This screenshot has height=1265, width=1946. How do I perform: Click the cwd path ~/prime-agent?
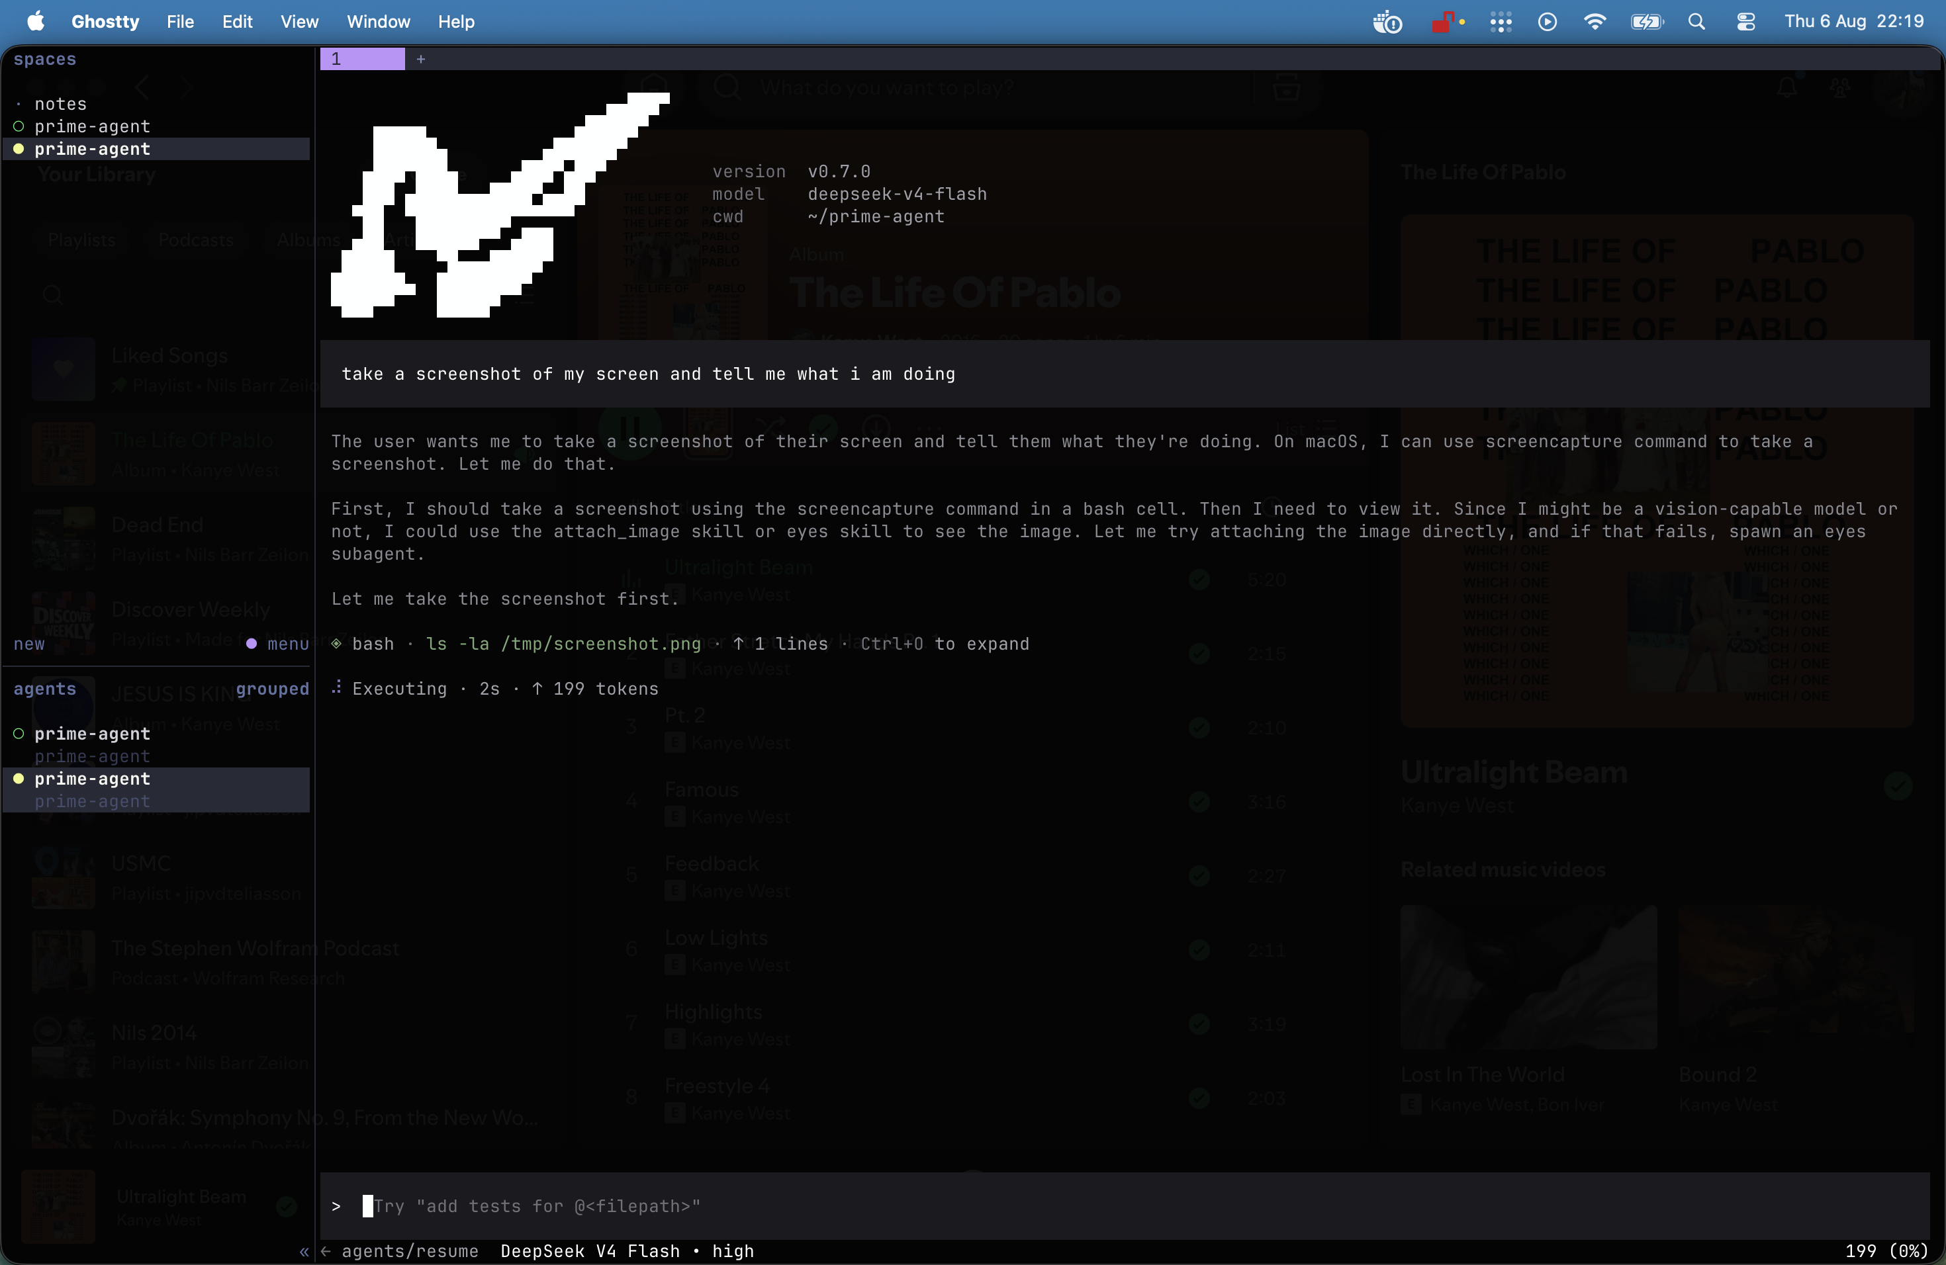tap(876, 216)
